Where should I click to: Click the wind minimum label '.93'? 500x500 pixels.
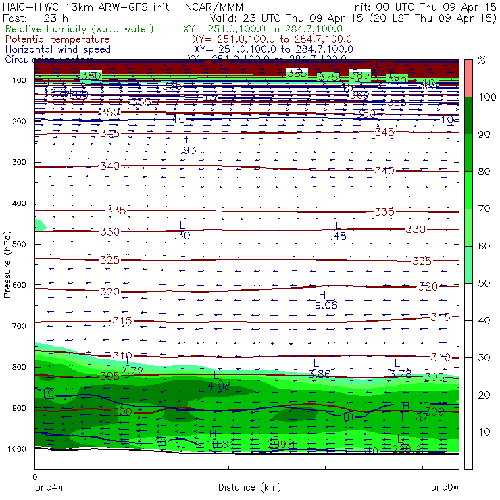[189, 150]
